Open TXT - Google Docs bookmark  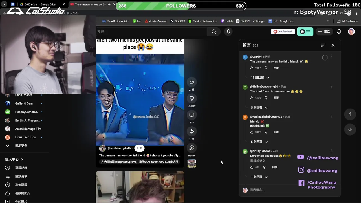pyautogui.click(x=281, y=21)
